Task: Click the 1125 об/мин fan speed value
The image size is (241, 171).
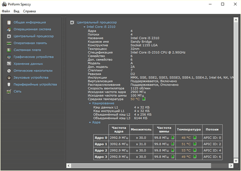Action: point(140,88)
